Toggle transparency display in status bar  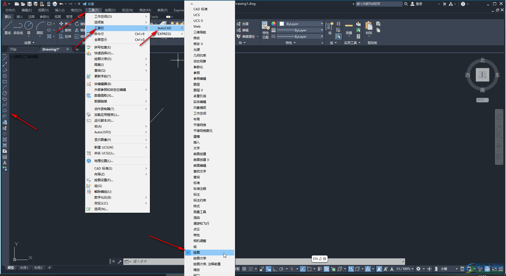[x=327, y=269]
